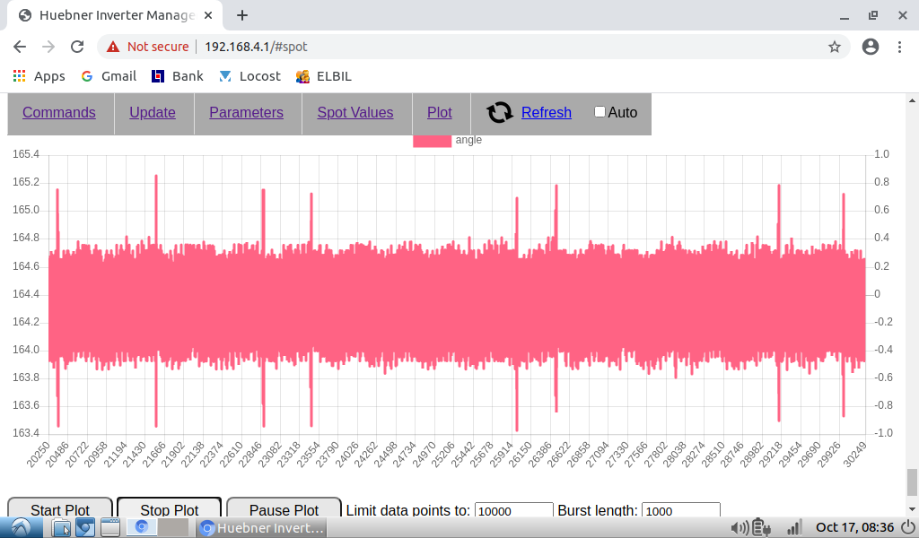Open the Apps bookmark shortcut
This screenshot has width=919, height=538.
coord(39,76)
